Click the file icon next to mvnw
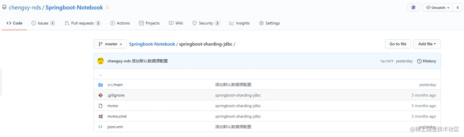 point(100,106)
